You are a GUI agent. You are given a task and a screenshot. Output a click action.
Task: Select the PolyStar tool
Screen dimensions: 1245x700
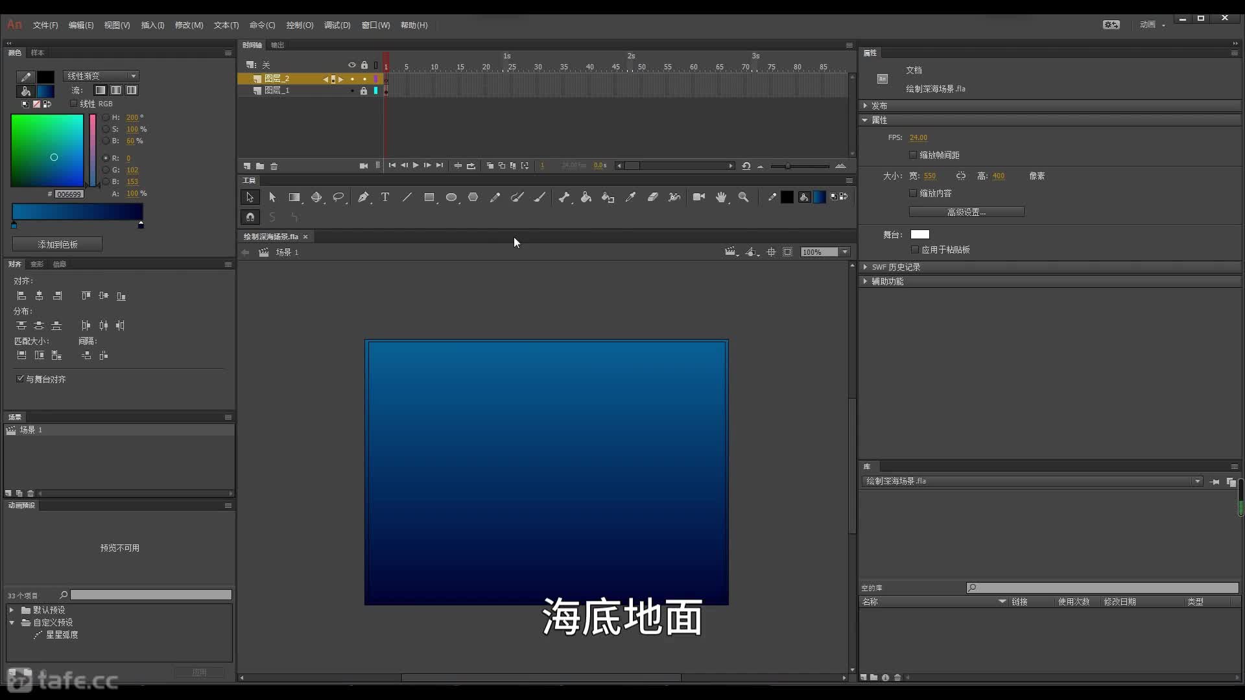pyautogui.click(x=473, y=197)
